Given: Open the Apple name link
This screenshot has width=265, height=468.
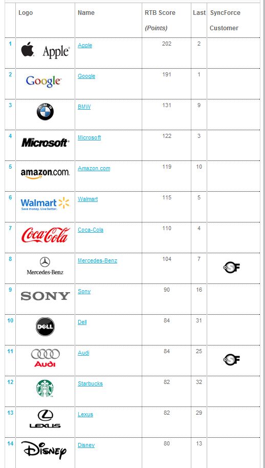Looking at the screenshot, I should click(85, 46).
